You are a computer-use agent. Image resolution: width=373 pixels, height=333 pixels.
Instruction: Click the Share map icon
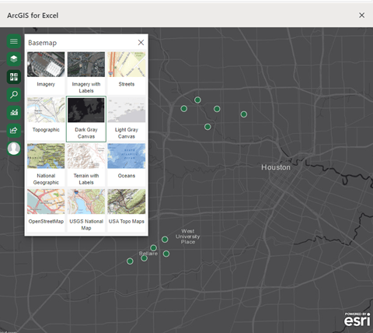14,131
